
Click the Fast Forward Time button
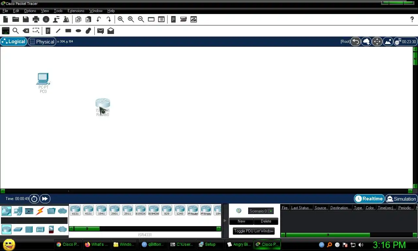(x=45, y=199)
